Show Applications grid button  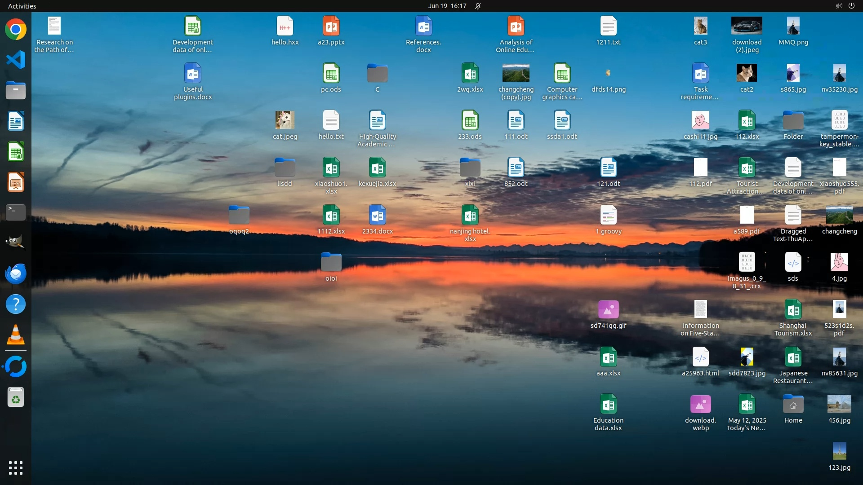[16, 468]
